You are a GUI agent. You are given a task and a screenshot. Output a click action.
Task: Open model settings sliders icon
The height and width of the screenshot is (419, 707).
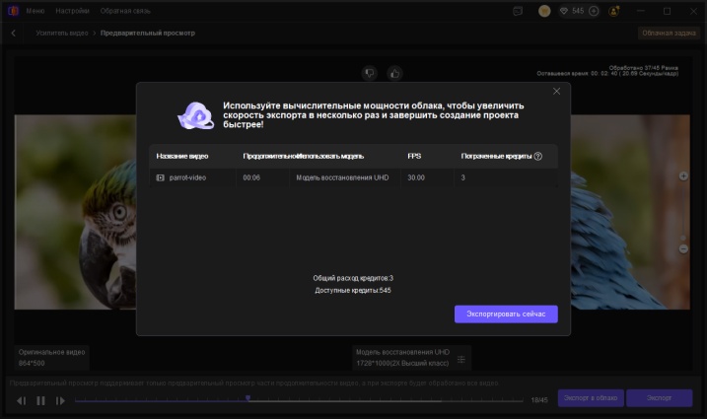coord(461,359)
